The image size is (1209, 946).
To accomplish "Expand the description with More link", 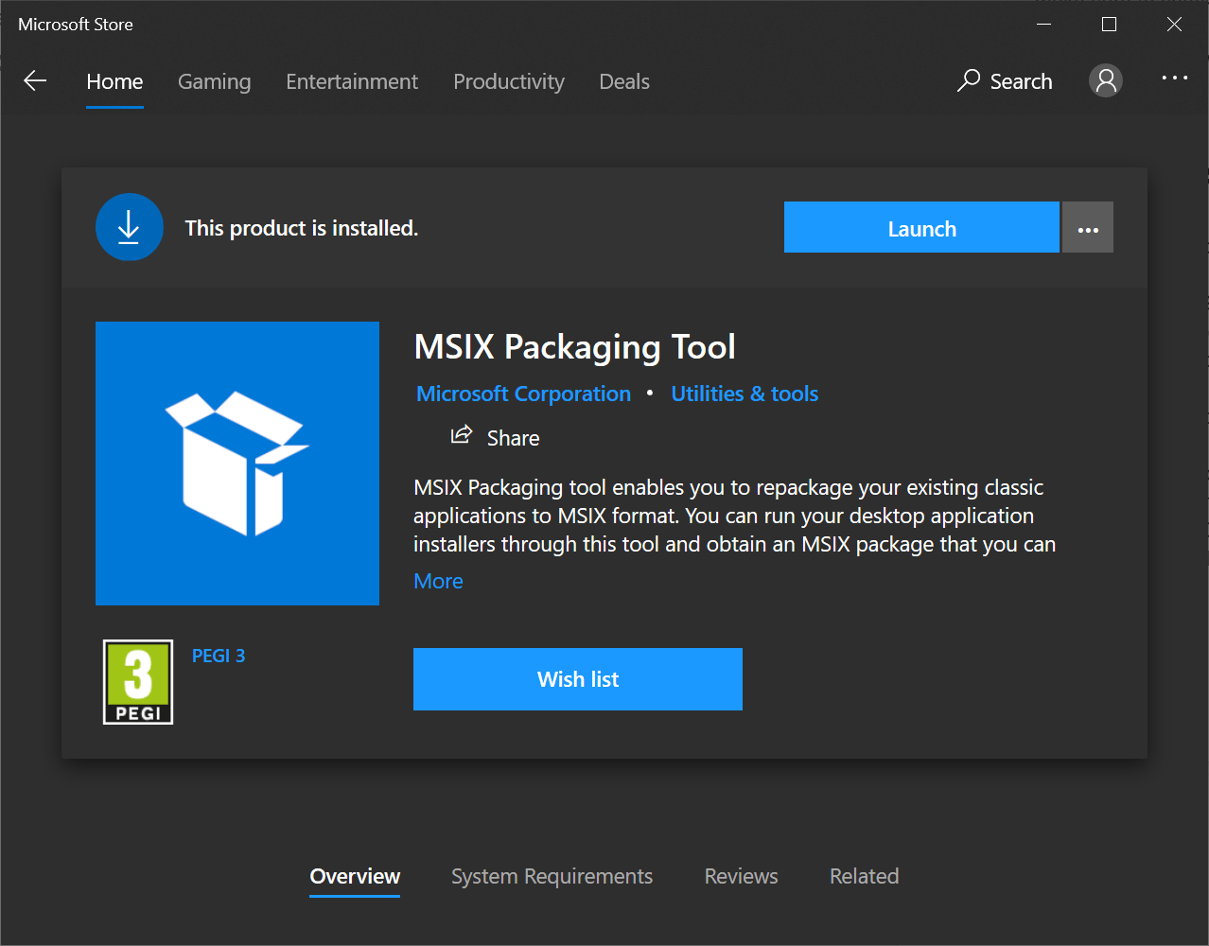I will click(x=438, y=580).
